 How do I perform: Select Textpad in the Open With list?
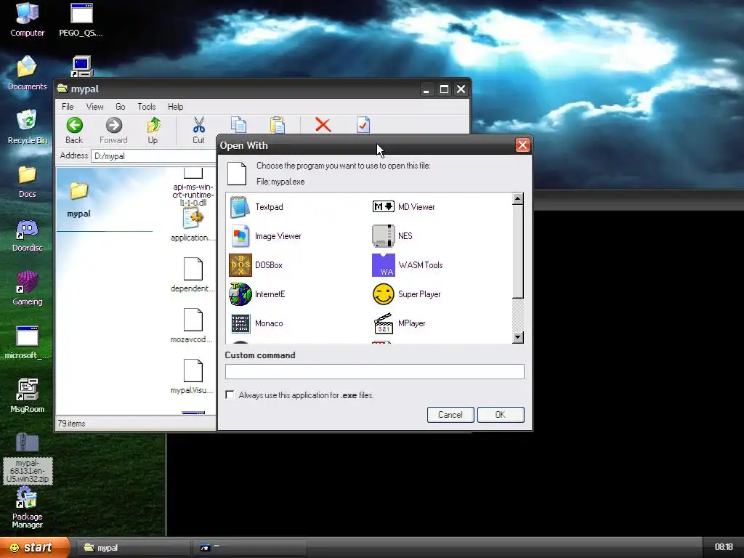pos(256,207)
